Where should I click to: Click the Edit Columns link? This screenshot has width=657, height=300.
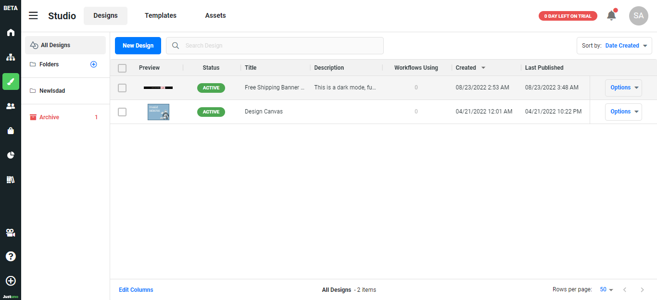pyautogui.click(x=136, y=290)
